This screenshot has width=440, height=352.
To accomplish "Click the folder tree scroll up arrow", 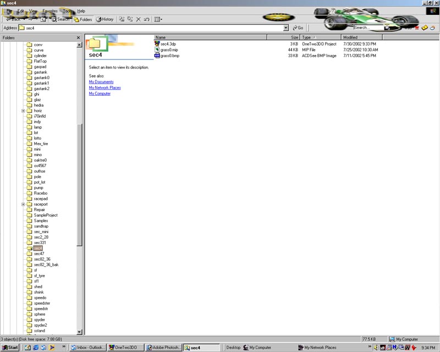I will pyautogui.click(x=79, y=45).
